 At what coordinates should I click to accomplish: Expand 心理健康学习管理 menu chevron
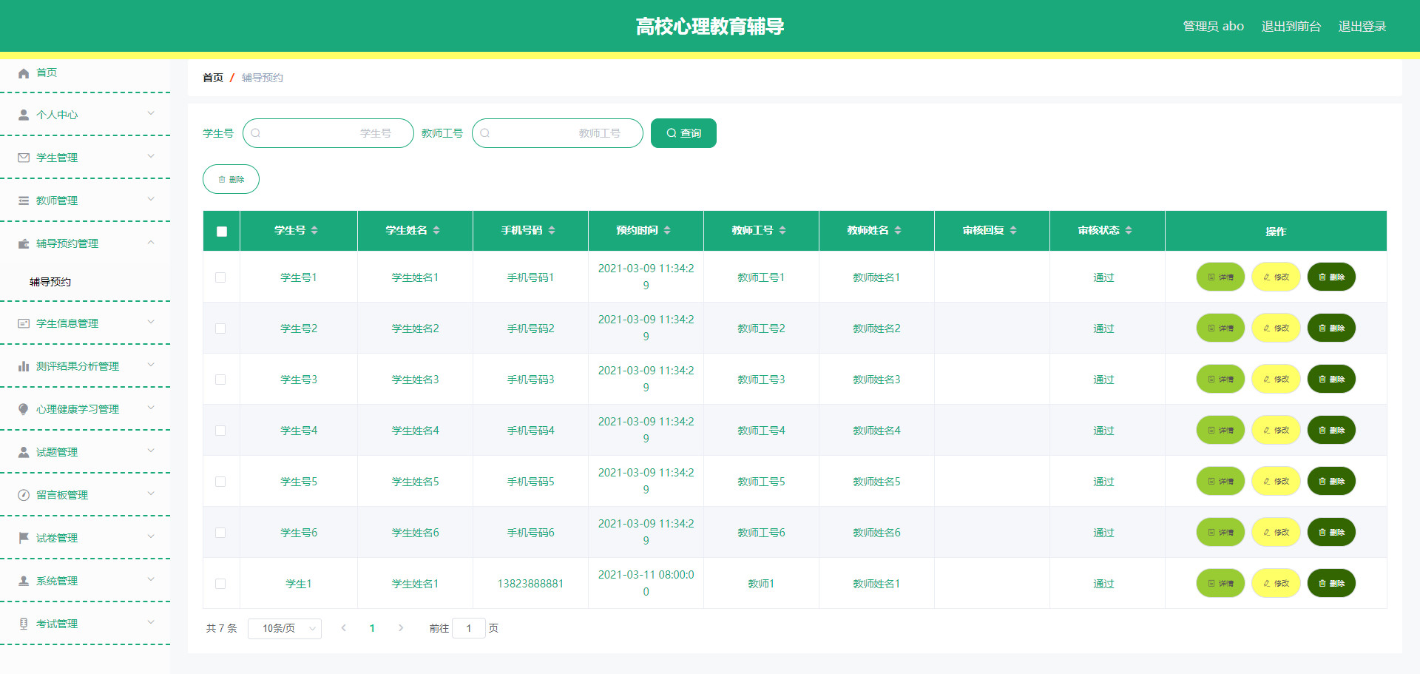pyautogui.click(x=151, y=408)
